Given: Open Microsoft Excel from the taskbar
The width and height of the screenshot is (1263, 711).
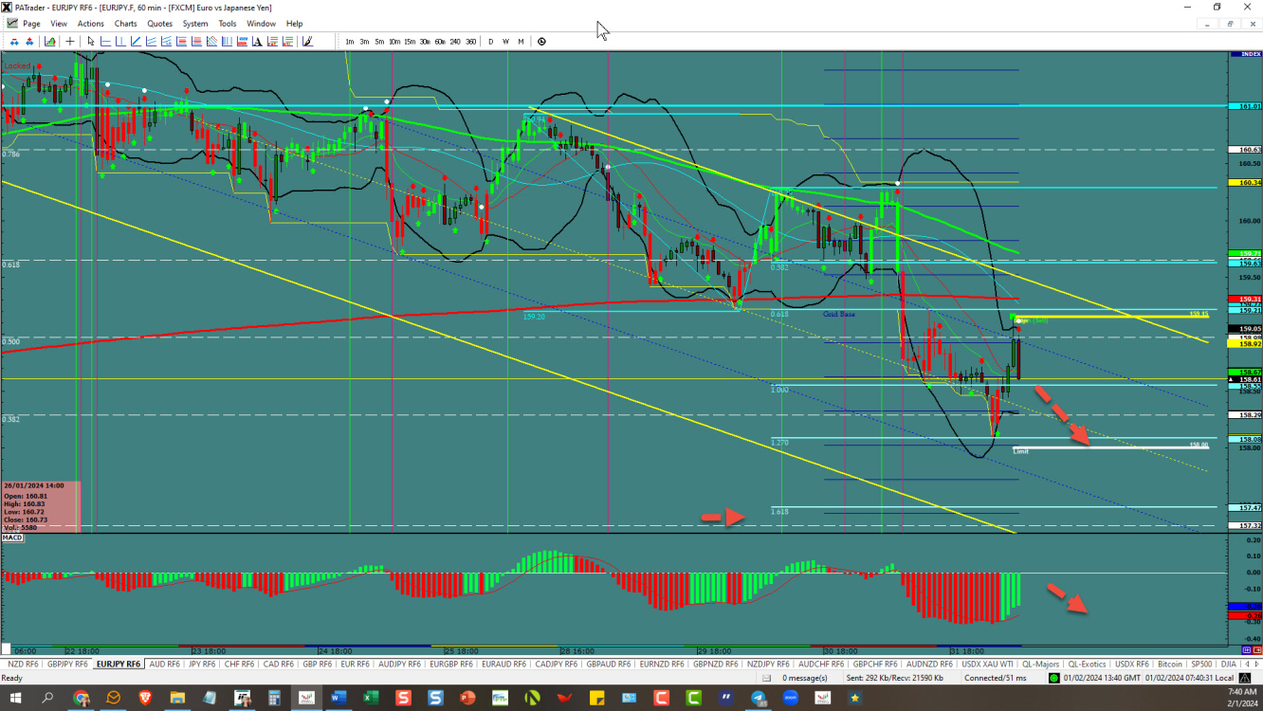Looking at the screenshot, I should click(371, 698).
